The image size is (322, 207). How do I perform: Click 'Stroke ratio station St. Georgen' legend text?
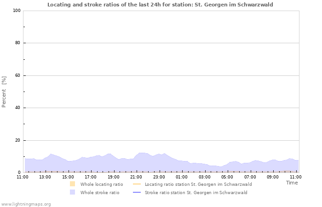(196, 192)
